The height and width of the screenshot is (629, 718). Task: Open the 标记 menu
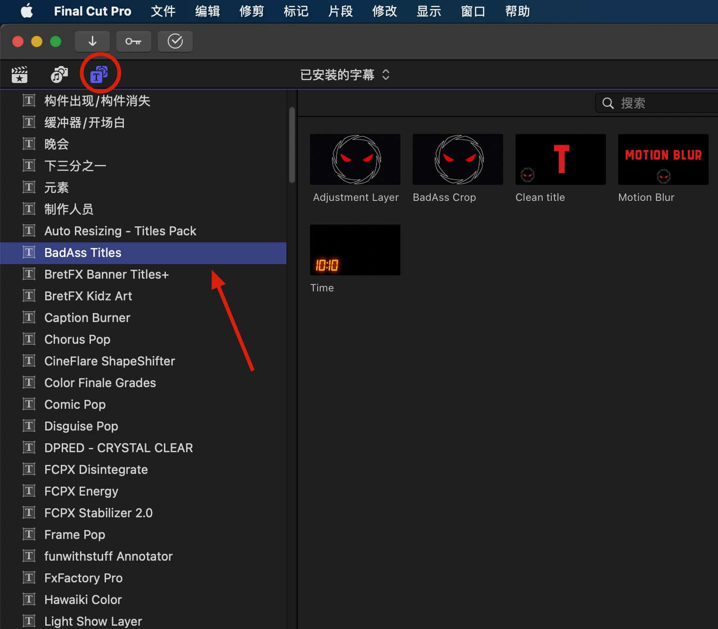296,11
